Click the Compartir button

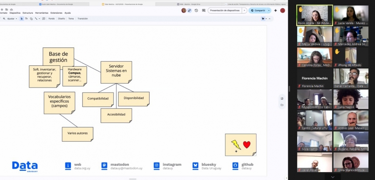point(258,10)
